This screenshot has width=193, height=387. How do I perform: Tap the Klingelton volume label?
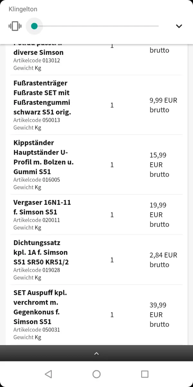pos(23,9)
